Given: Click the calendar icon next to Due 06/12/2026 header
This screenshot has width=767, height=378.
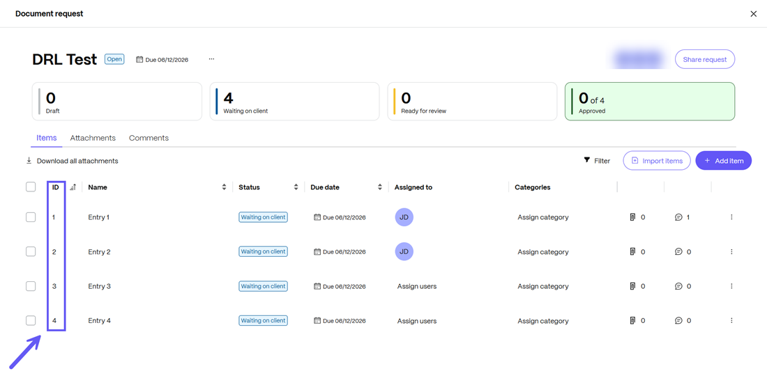Looking at the screenshot, I should click(x=139, y=60).
